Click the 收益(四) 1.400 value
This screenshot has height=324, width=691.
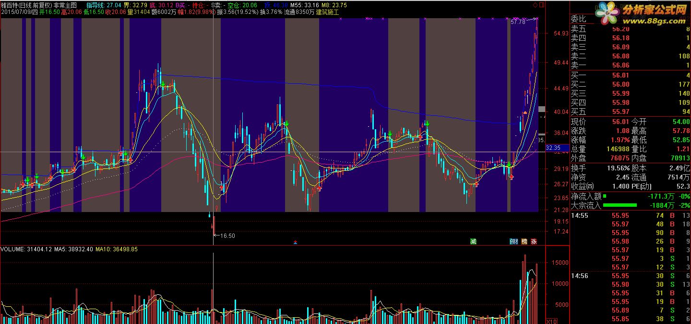620,187
